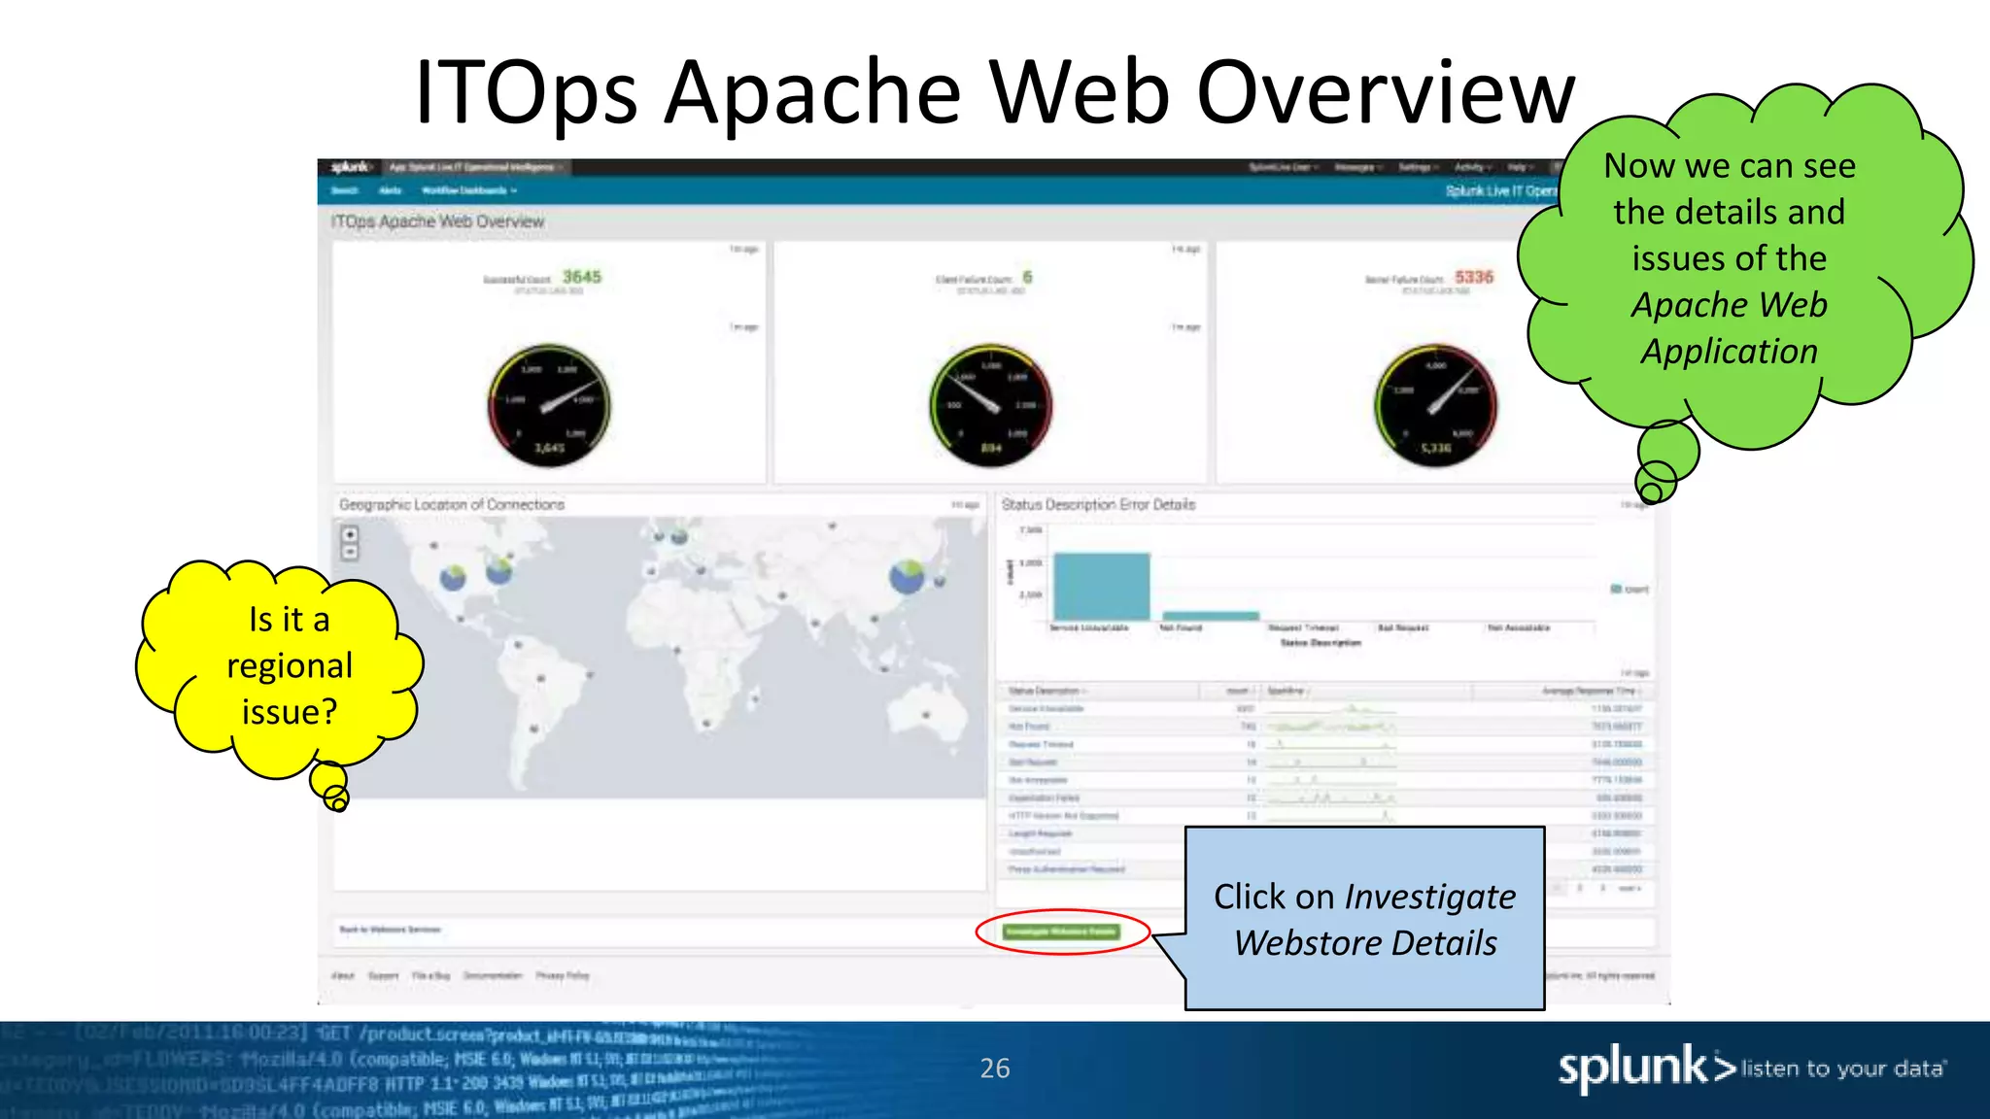This screenshot has height=1119, width=1990.
Task: Click the Service Unavailable bar in the chart
Action: pyautogui.click(x=1101, y=587)
